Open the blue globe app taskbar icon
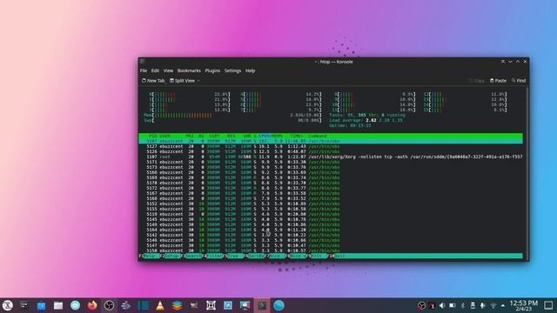Screen dimensions: 557x313 pyautogui.click(x=278, y=305)
